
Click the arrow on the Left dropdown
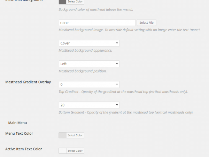(117, 64)
